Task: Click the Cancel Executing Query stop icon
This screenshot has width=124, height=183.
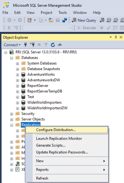Action: click(102, 28)
